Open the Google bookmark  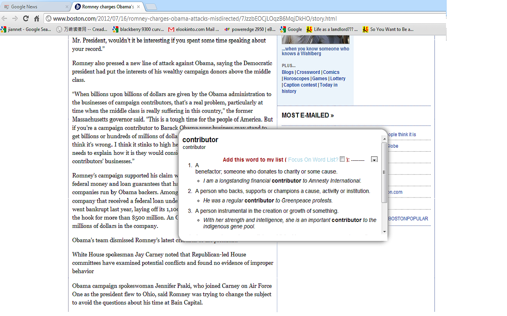291,29
